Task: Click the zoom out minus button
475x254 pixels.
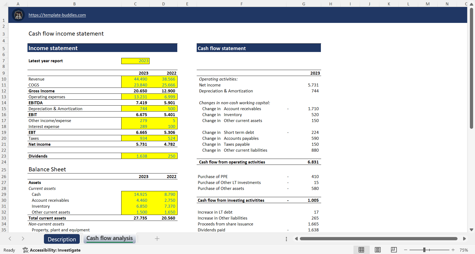Action: click(405, 250)
